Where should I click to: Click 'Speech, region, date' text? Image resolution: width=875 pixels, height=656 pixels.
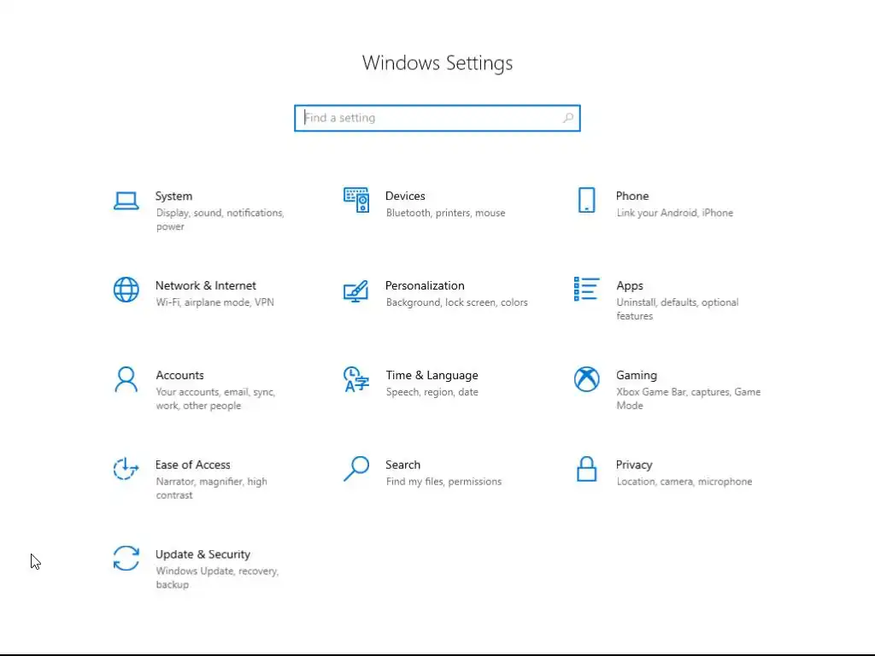[432, 392]
